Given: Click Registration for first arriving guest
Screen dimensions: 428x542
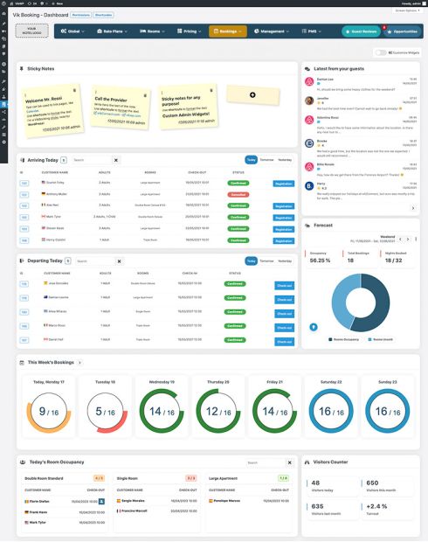Looking at the screenshot, I should pyautogui.click(x=284, y=184).
